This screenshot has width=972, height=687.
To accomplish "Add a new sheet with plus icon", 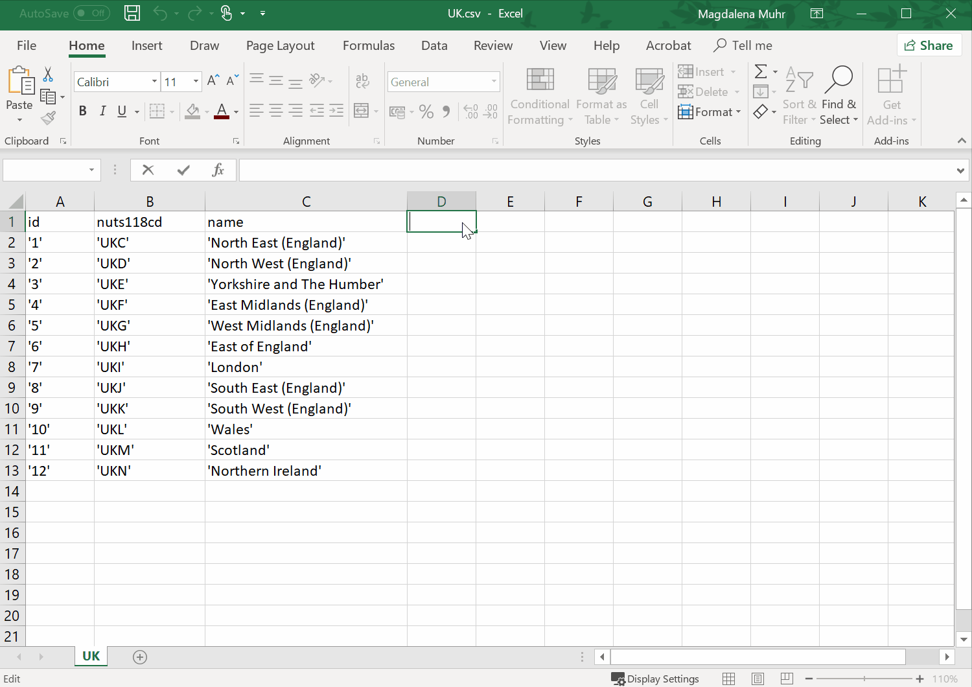I will coord(140,657).
